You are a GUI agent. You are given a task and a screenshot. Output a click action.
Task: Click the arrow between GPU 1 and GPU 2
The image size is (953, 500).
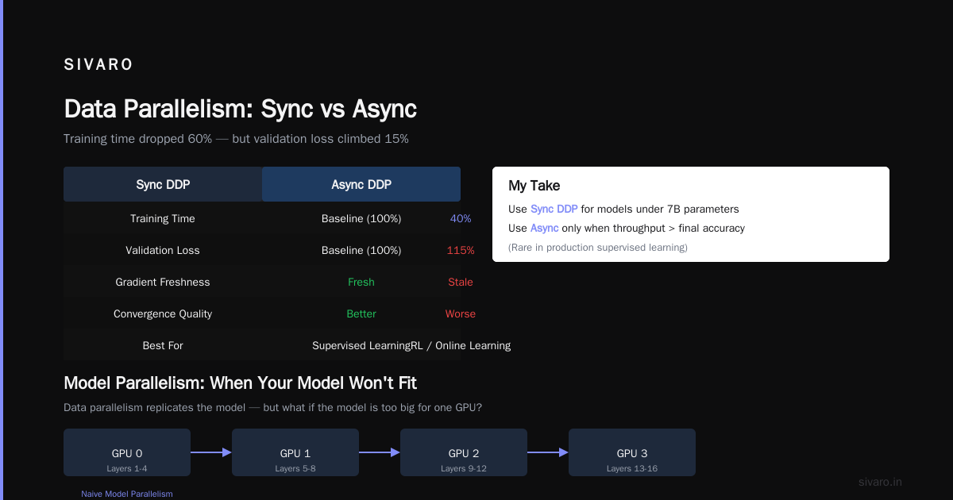tap(380, 452)
